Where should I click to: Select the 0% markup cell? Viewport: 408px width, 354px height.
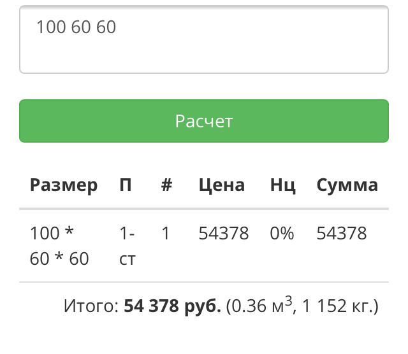[x=282, y=234]
